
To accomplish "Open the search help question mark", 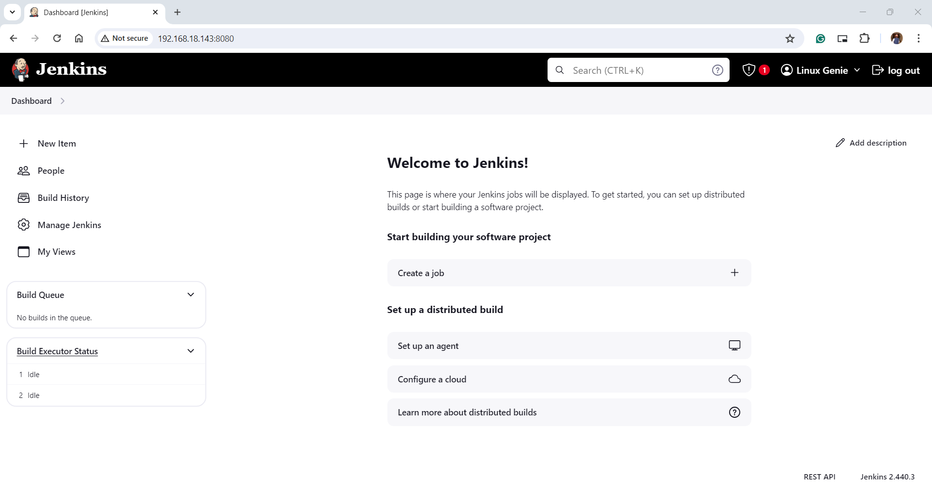I will [x=718, y=70].
